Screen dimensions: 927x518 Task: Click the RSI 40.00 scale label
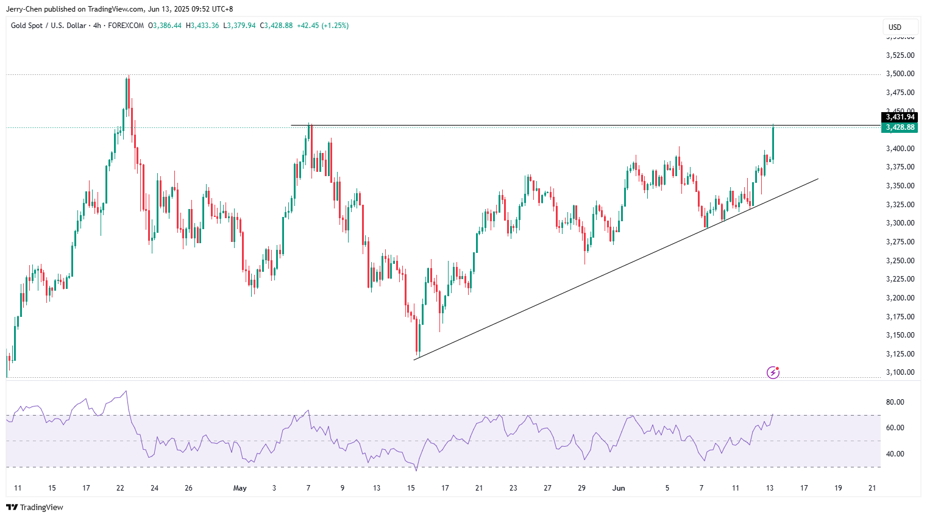tap(895, 454)
